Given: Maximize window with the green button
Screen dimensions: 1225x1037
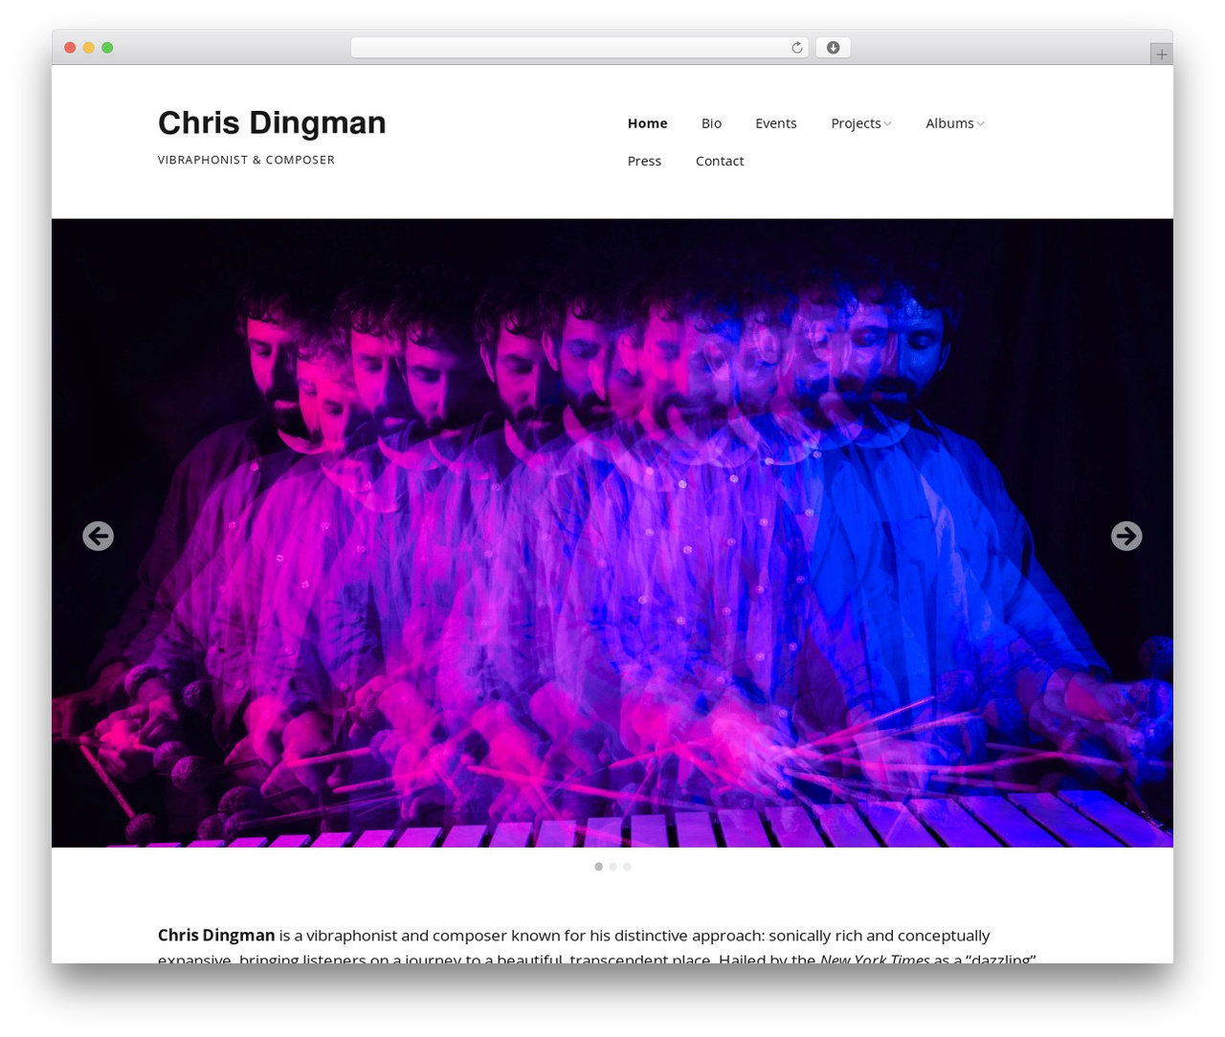Looking at the screenshot, I should (107, 48).
